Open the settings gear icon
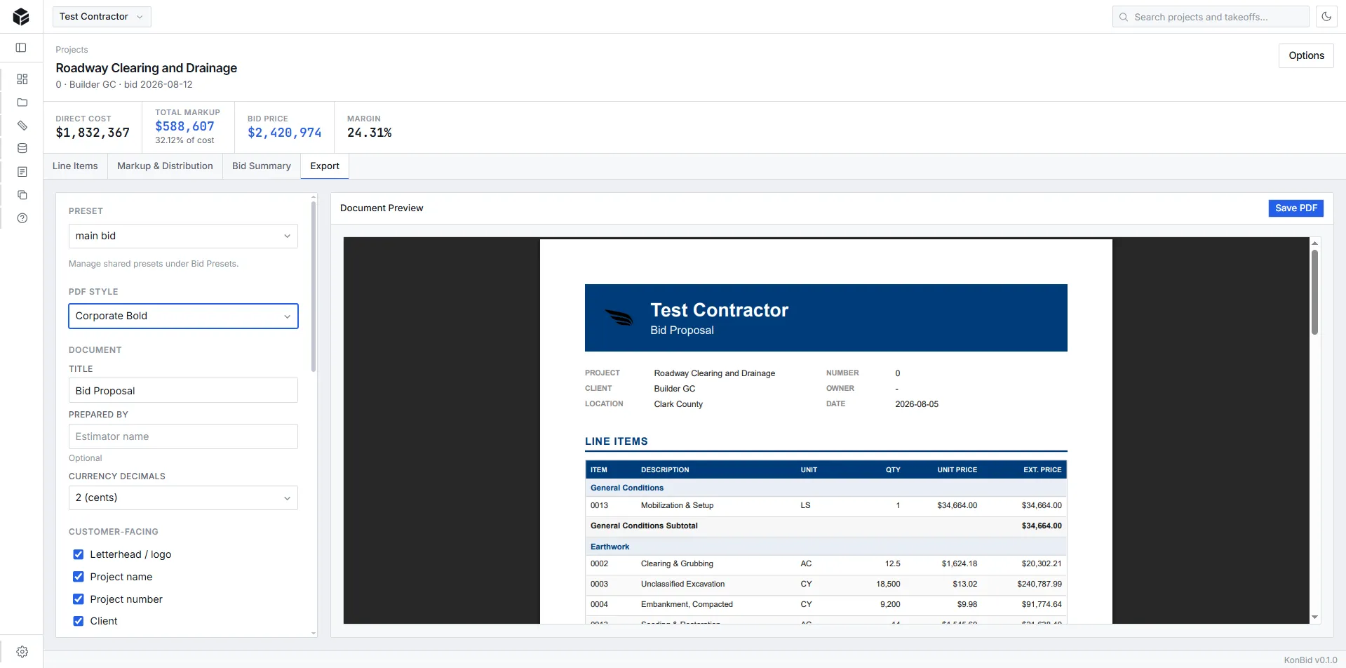 22,652
